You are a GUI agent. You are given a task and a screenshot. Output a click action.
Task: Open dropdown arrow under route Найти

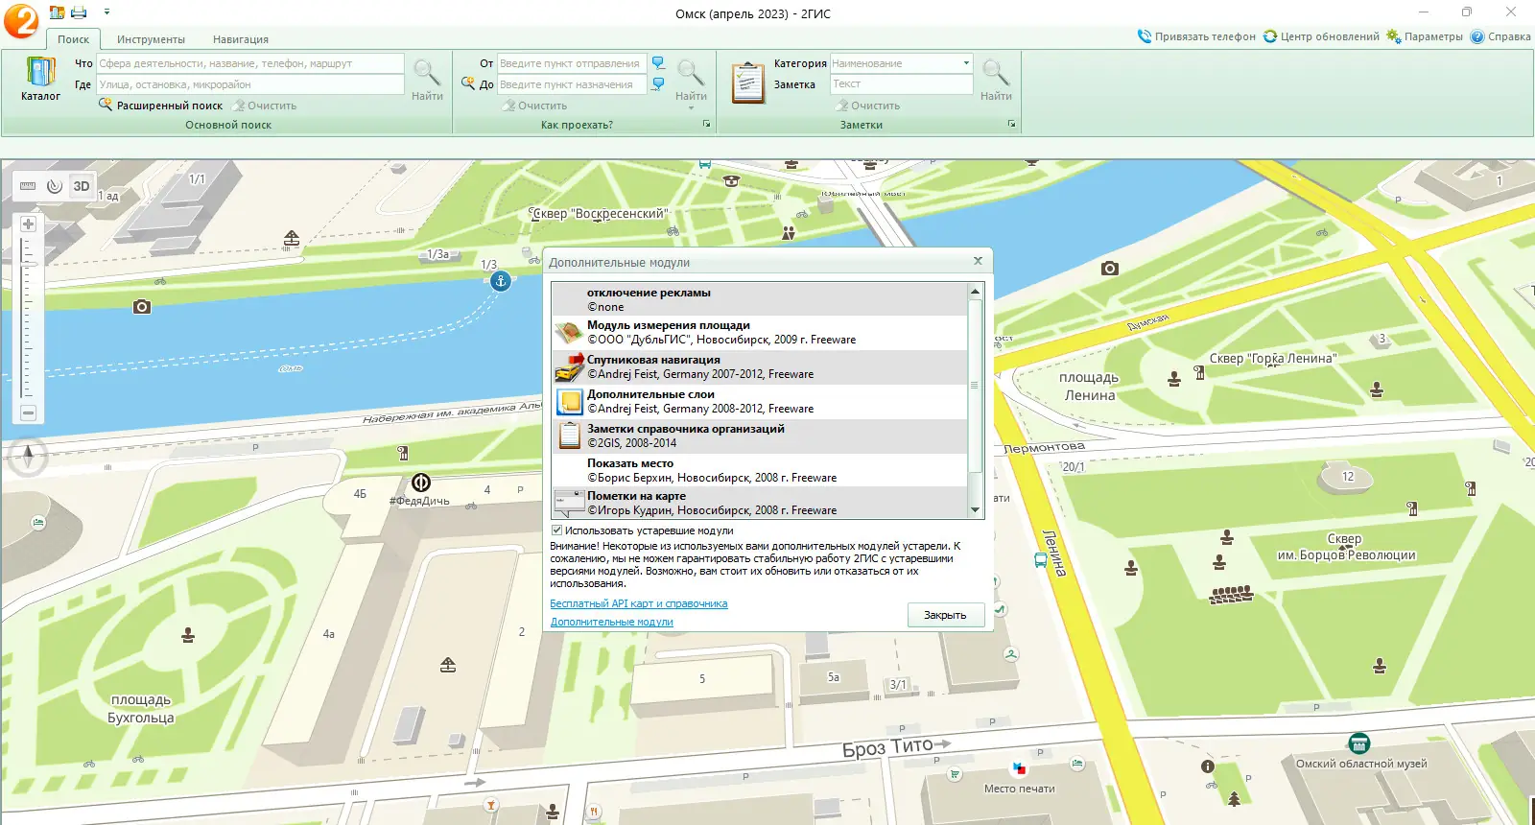pos(691,107)
